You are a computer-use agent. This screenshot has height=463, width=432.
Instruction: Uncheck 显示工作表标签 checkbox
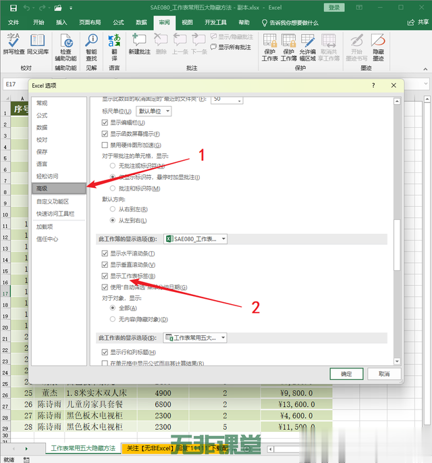105,276
